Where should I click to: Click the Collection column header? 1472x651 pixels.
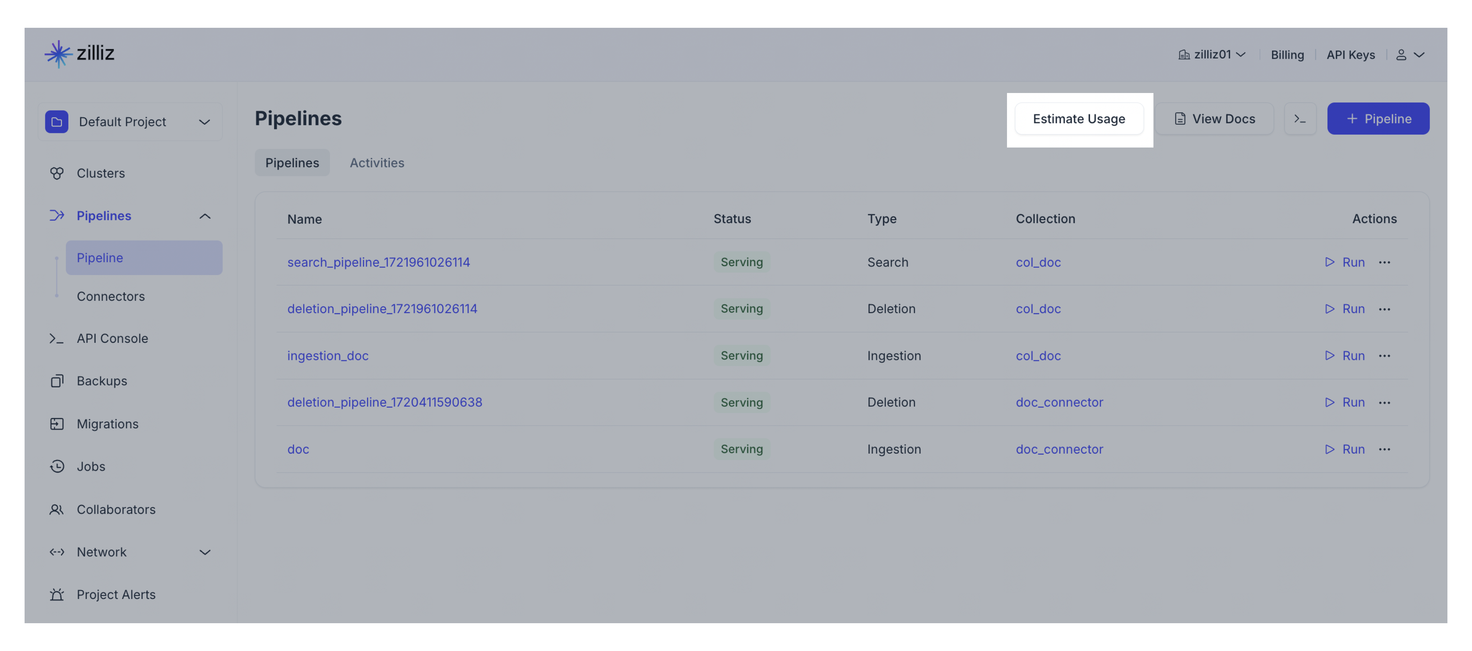coord(1045,219)
